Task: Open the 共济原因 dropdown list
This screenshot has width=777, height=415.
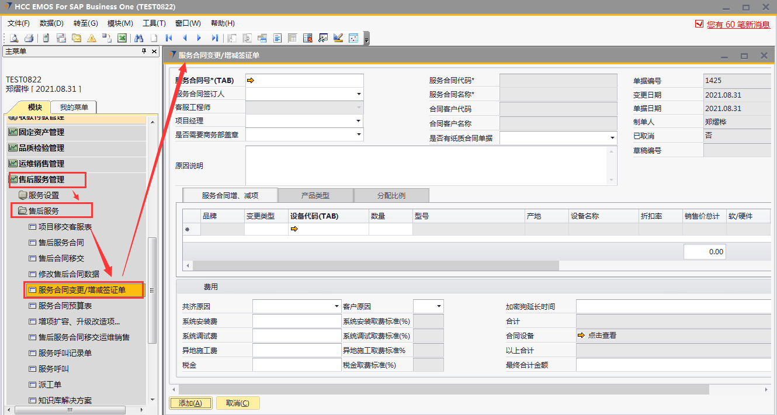Action: (337, 306)
